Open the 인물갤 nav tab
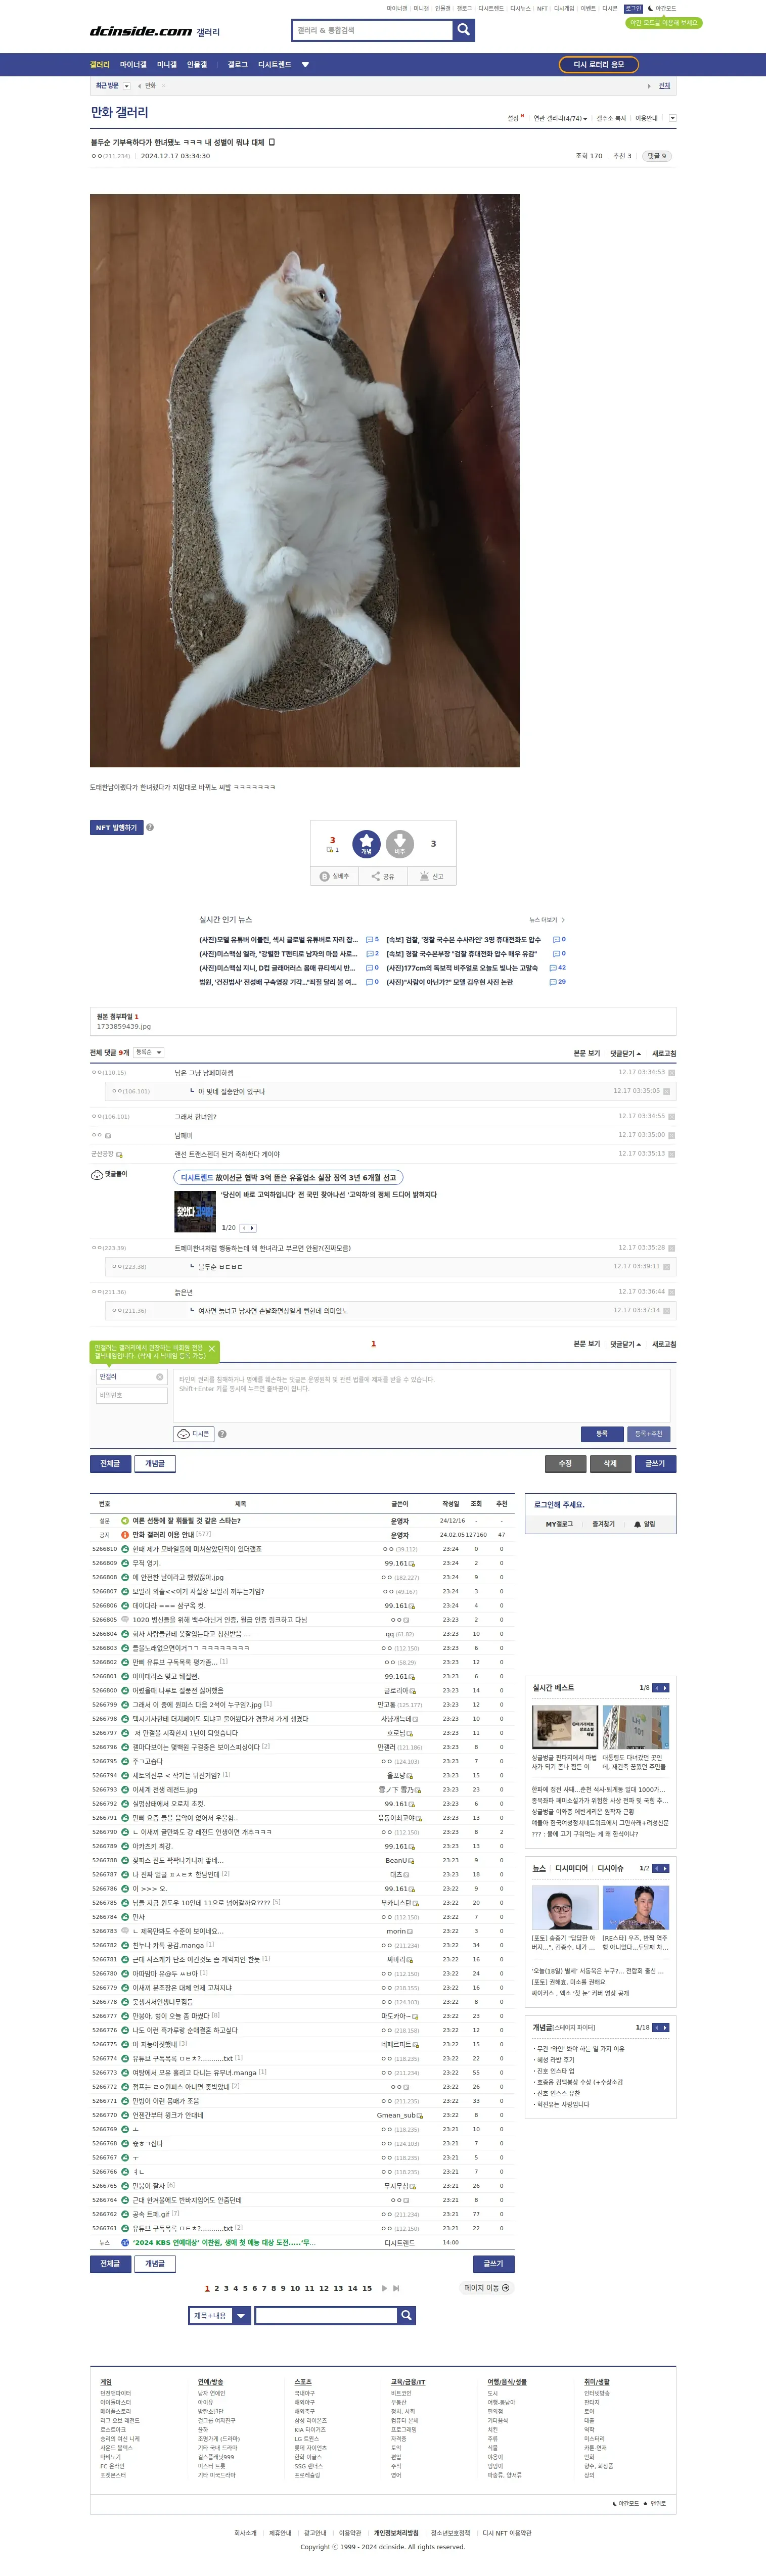Image resolution: width=766 pixels, height=2576 pixels. pos(197,65)
